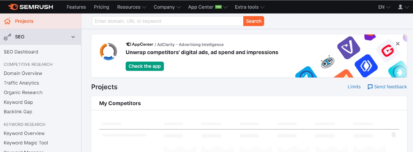Open the EN language selector
The height and width of the screenshot is (152, 413).
pos(384,7)
